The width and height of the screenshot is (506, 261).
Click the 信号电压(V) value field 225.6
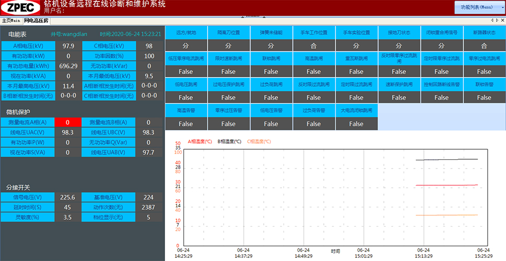68,197
